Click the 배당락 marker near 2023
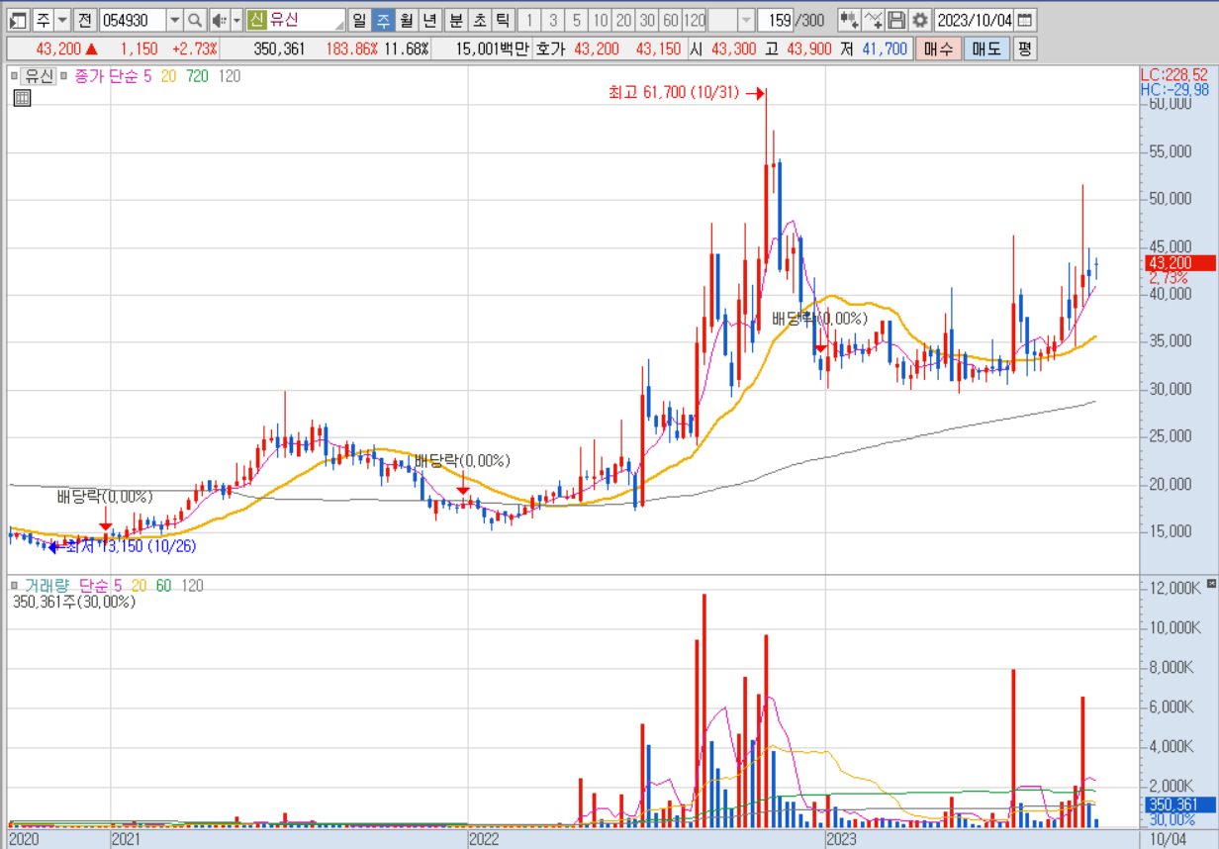 pyautogui.click(x=819, y=319)
